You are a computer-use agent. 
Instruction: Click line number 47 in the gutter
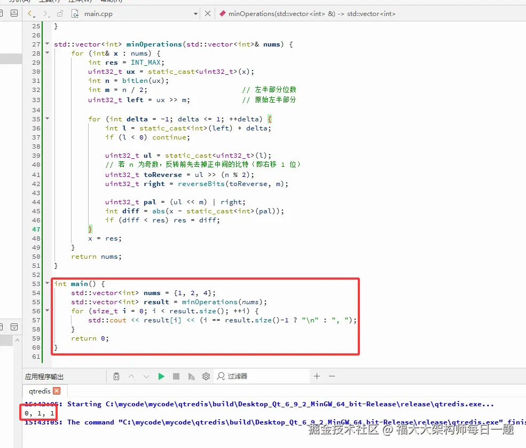36,229
